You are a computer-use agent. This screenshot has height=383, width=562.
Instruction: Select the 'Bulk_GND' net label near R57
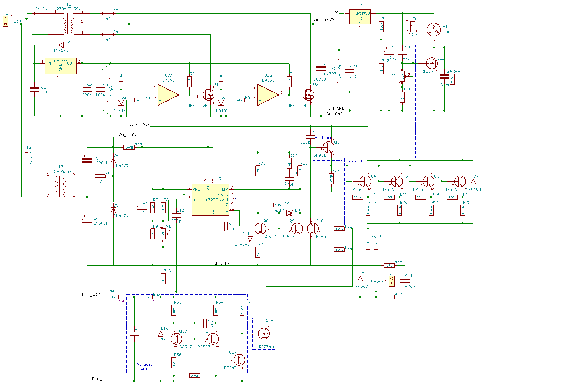(x=101, y=379)
